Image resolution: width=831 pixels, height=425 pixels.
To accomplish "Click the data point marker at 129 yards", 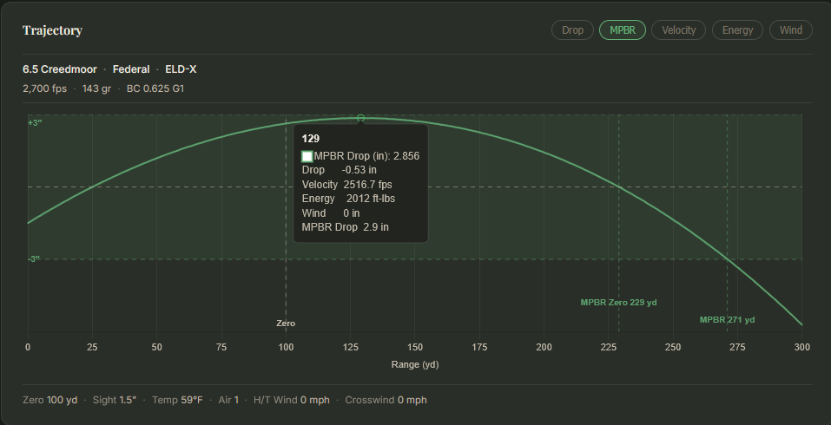I will click(360, 118).
